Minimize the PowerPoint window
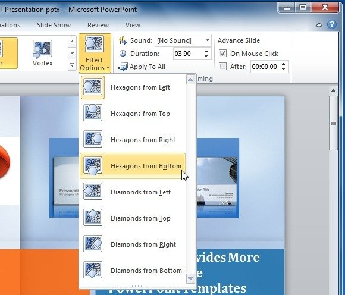 [x=286, y=8]
